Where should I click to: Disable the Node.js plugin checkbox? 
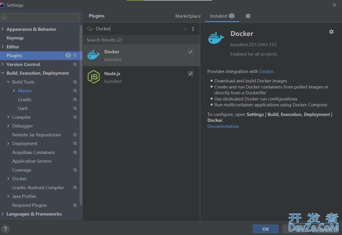(190, 74)
